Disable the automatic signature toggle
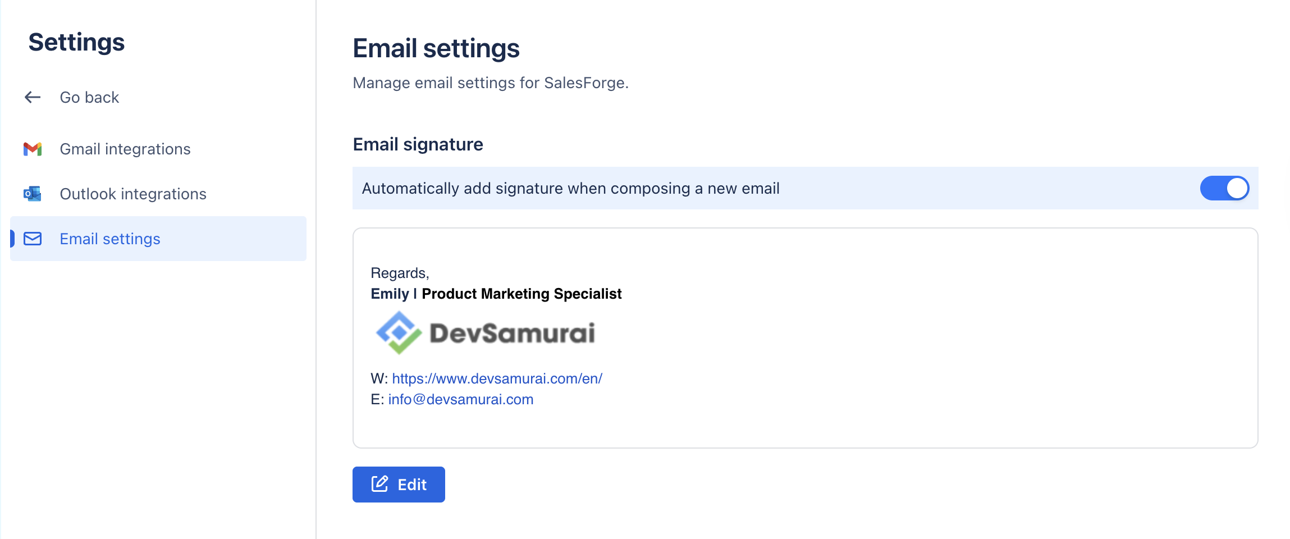 pyautogui.click(x=1224, y=188)
